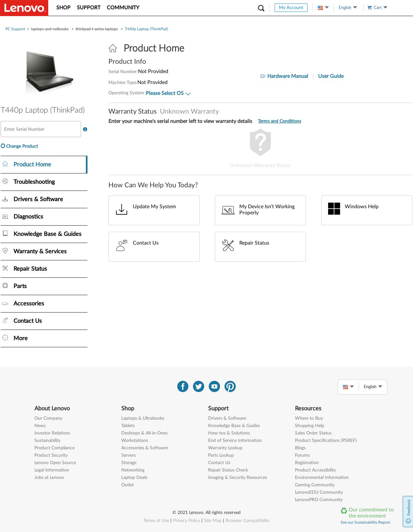413x532 pixels.
Task: Click the person chat icon on Contact Us card
Action: point(122,246)
